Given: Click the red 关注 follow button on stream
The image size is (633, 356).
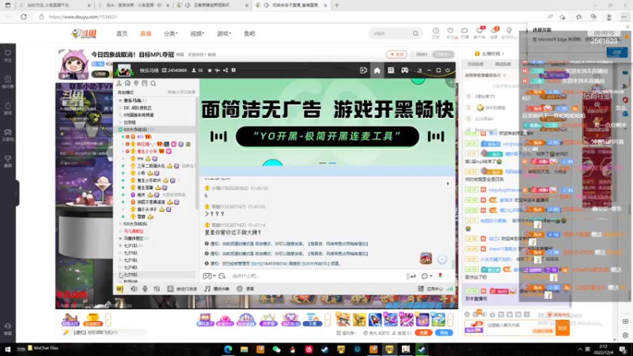Looking at the screenshot, I should 396,55.
